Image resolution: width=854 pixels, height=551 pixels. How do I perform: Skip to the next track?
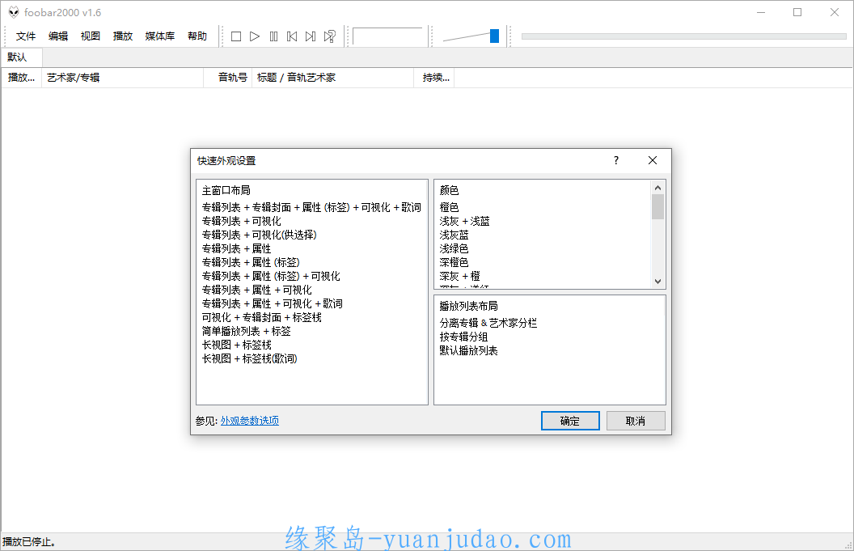coord(311,36)
